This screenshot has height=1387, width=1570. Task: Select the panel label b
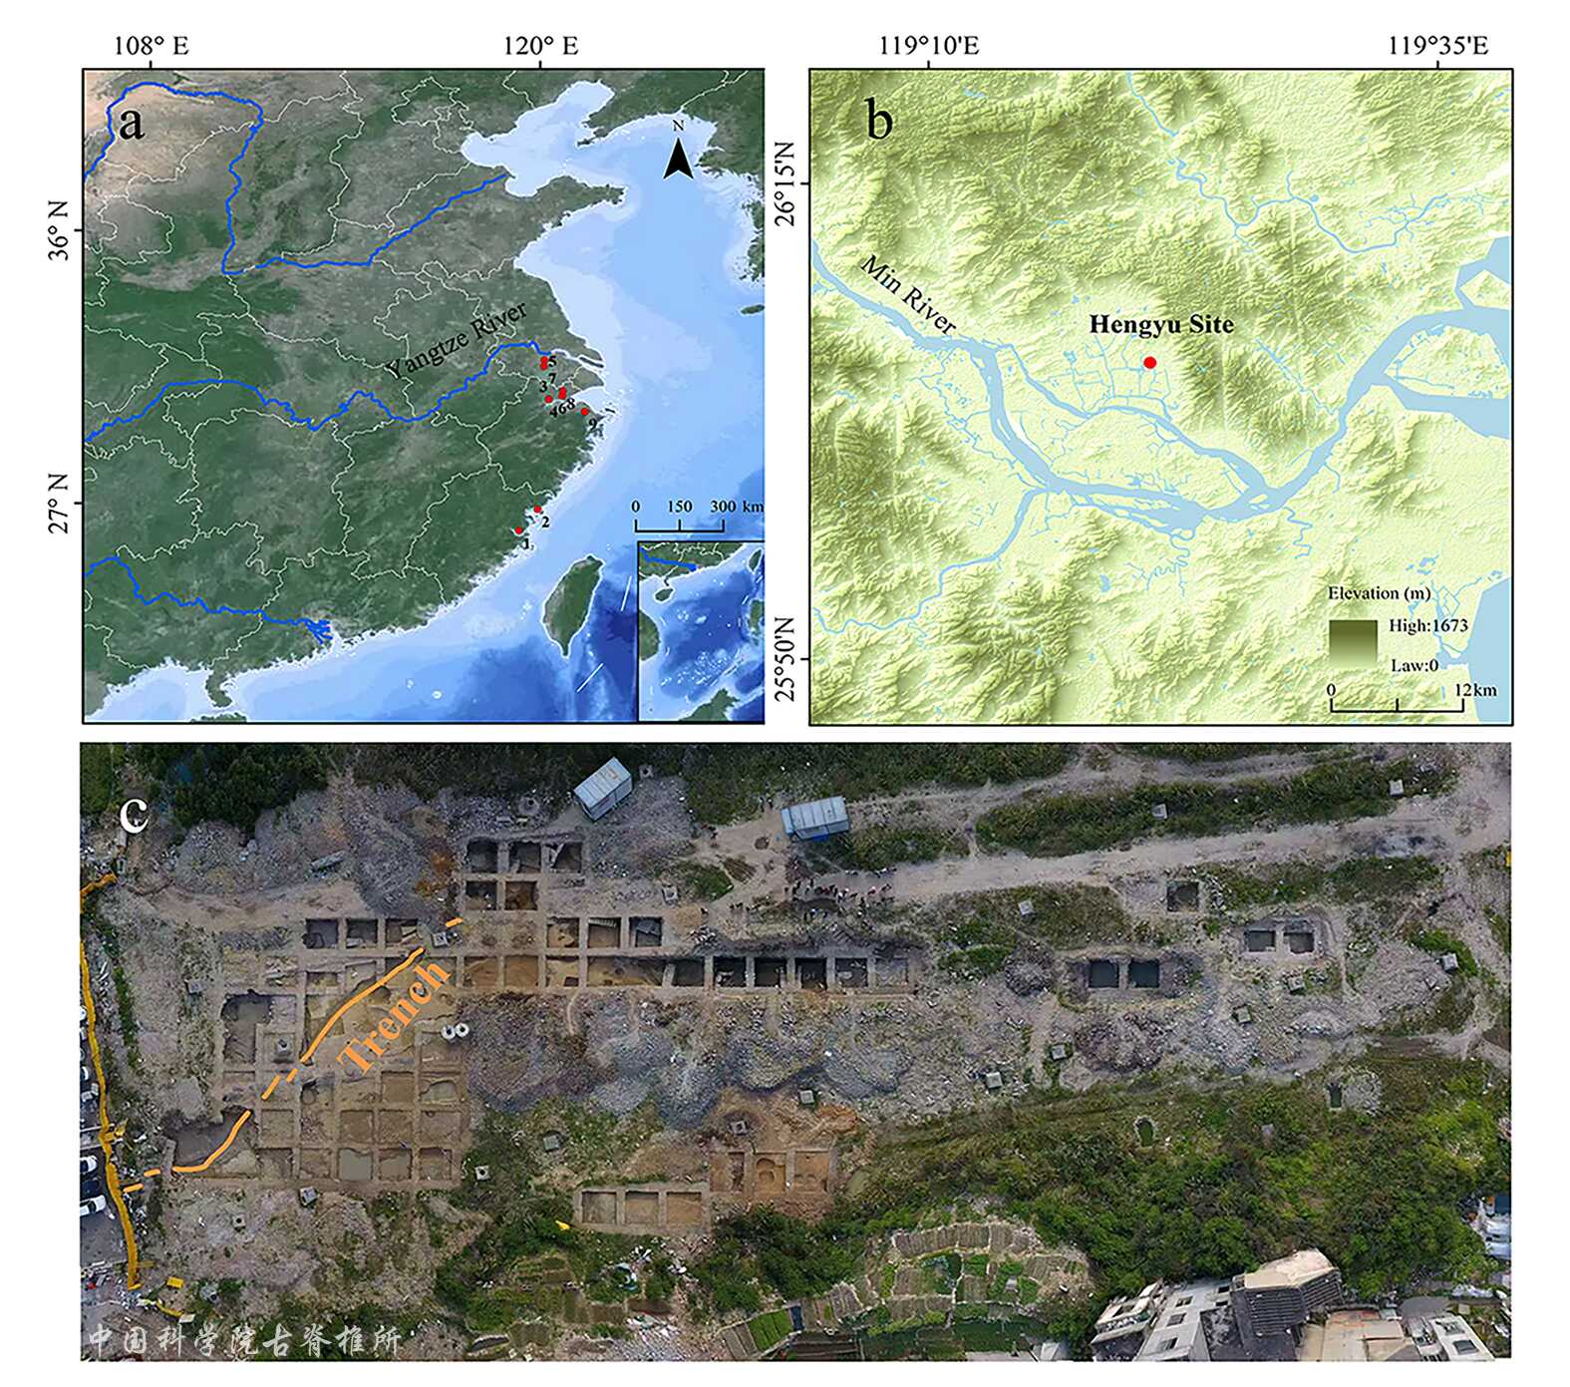click(x=879, y=120)
